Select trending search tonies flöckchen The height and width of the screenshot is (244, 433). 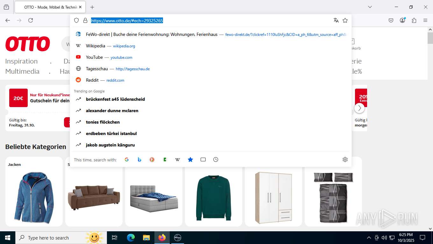pos(211,122)
